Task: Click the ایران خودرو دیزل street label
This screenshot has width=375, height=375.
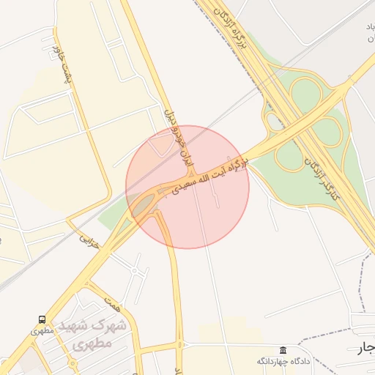Action: click(179, 138)
